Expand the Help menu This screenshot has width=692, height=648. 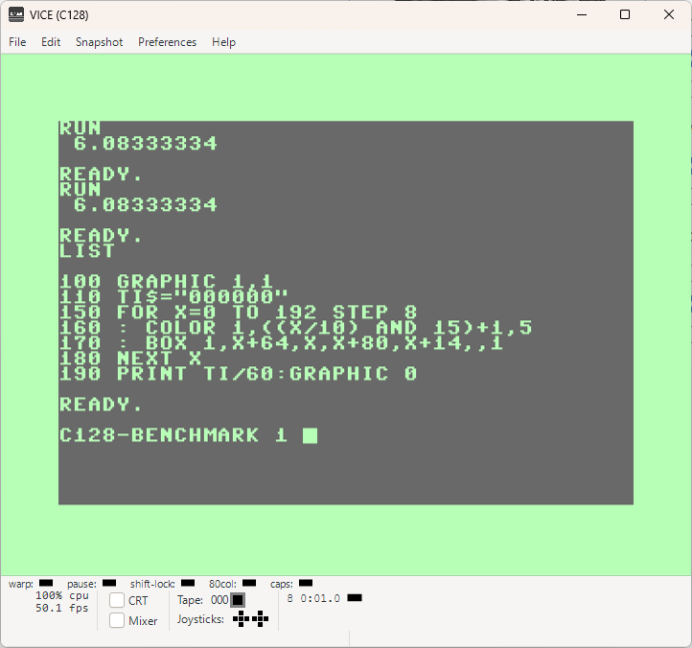coord(223,42)
